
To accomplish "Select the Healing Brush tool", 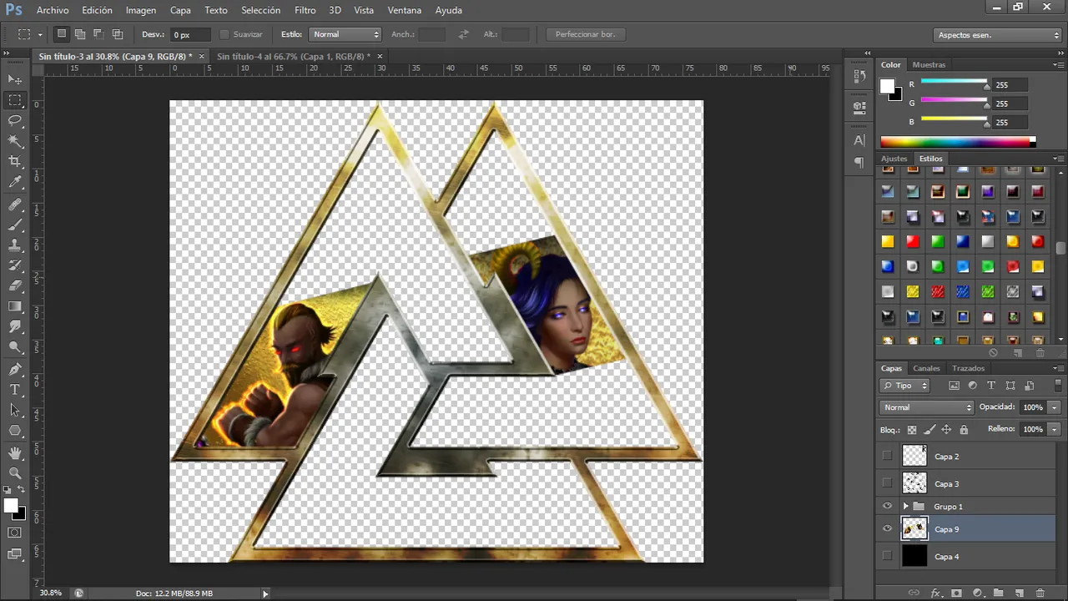I will click(15, 205).
